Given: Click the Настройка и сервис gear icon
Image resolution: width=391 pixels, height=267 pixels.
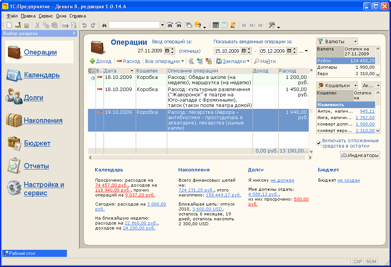Looking at the screenshot, I should click(14, 188).
